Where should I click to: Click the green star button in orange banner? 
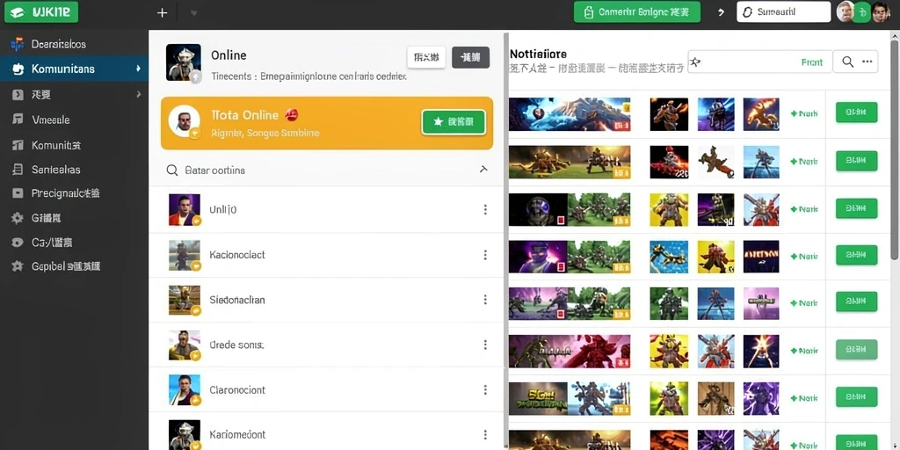(x=454, y=121)
